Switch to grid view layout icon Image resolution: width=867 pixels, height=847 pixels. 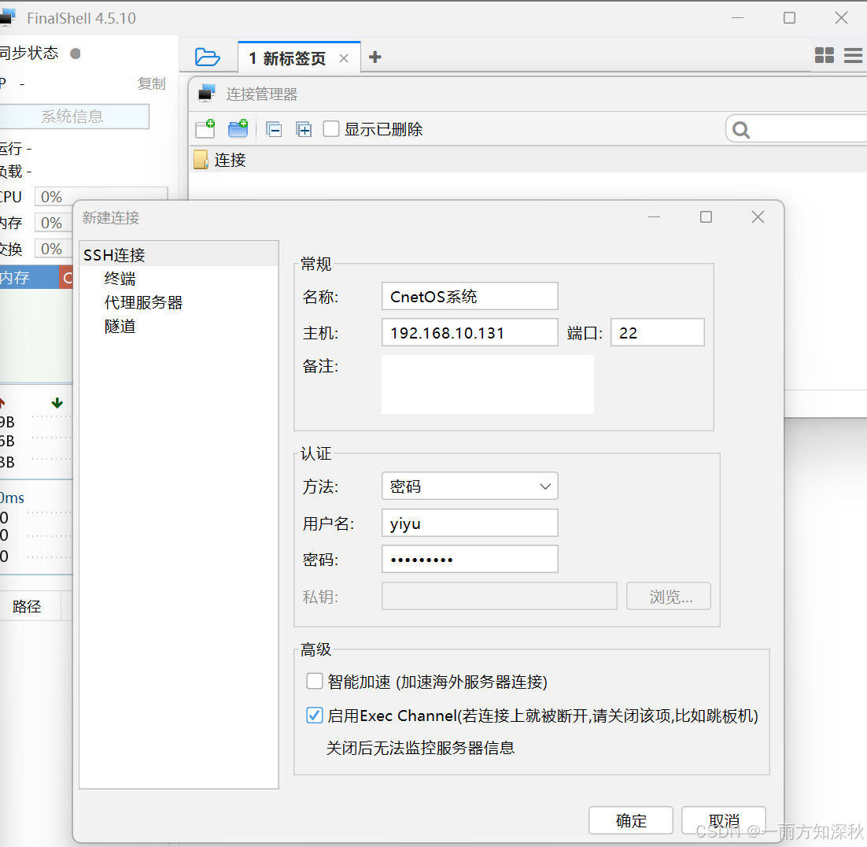825,55
